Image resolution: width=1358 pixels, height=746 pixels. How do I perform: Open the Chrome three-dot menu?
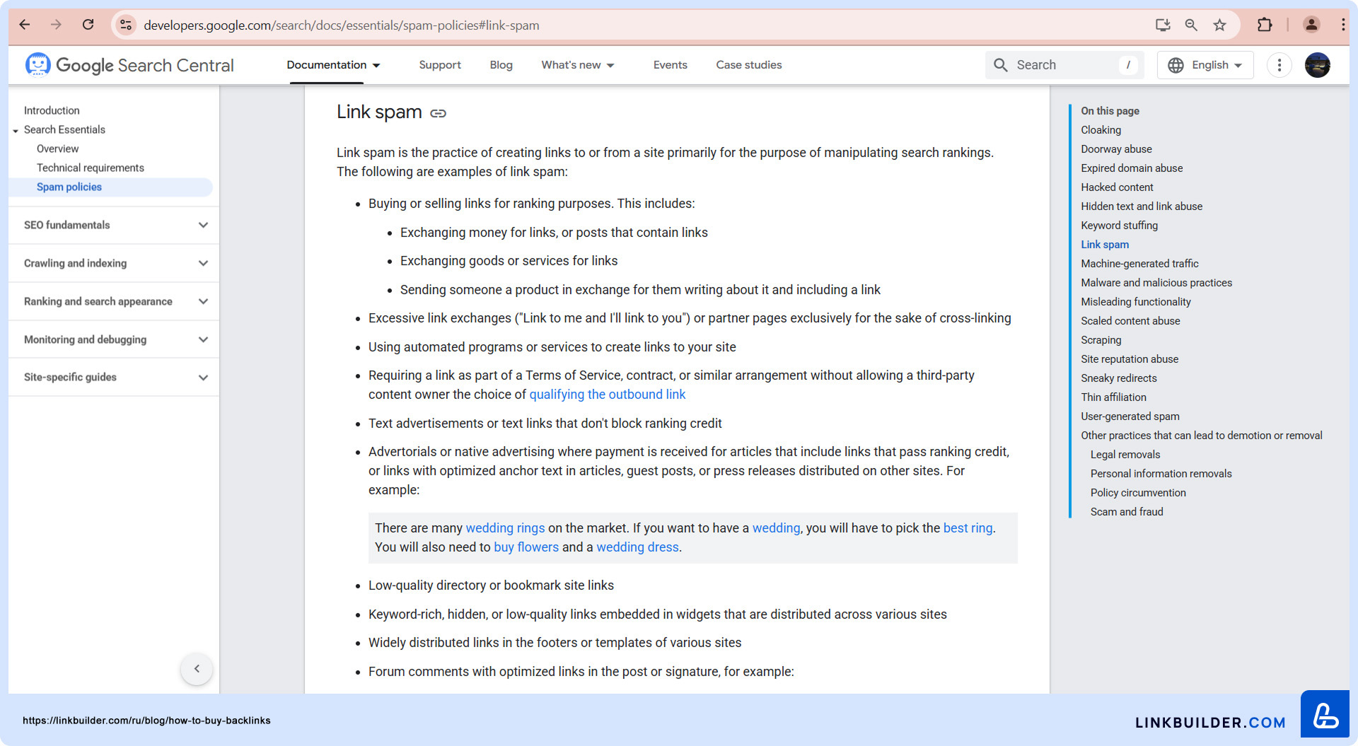click(x=1342, y=25)
